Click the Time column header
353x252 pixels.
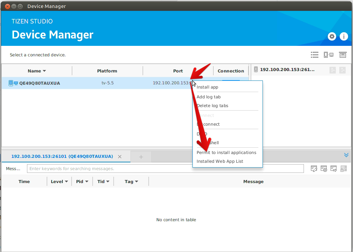click(24, 182)
